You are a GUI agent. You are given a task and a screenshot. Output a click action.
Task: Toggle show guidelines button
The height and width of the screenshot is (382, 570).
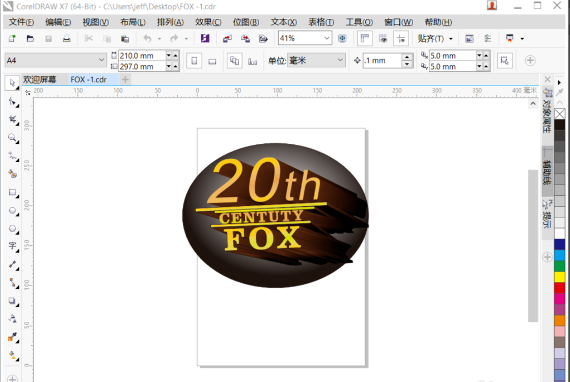[401, 39]
